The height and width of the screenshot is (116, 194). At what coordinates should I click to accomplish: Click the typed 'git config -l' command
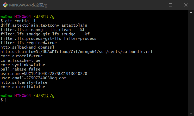click(x=18, y=21)
